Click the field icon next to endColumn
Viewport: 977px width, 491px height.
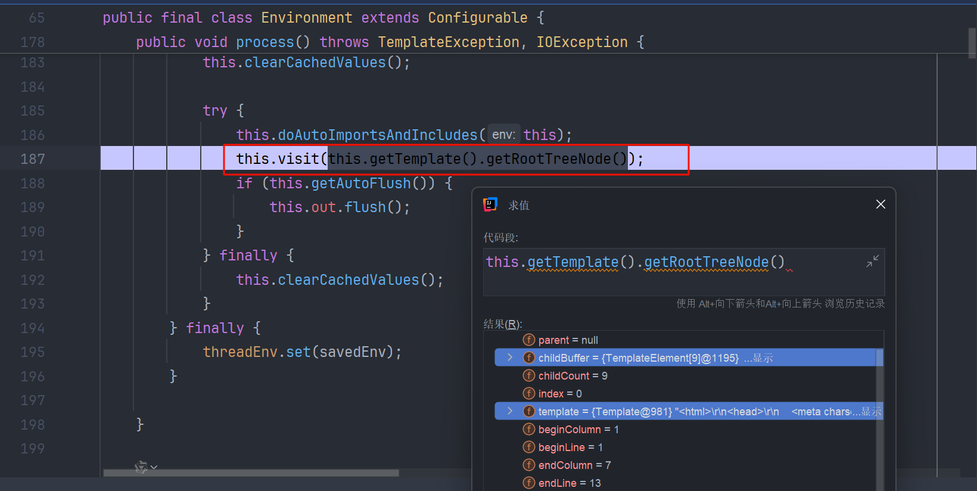click(529, 465)
